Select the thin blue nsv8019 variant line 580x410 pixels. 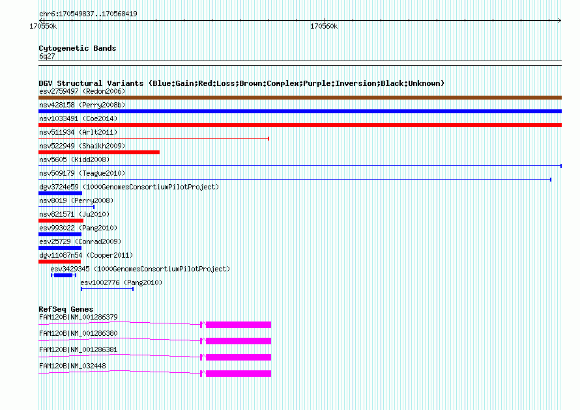coord(66,207)
